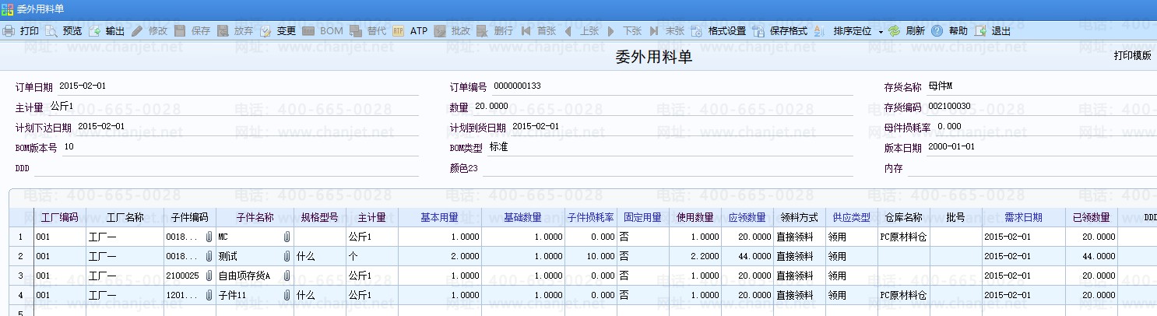Select row 3 自由项存货A cell
The image size is (1157, 316).
247,276
